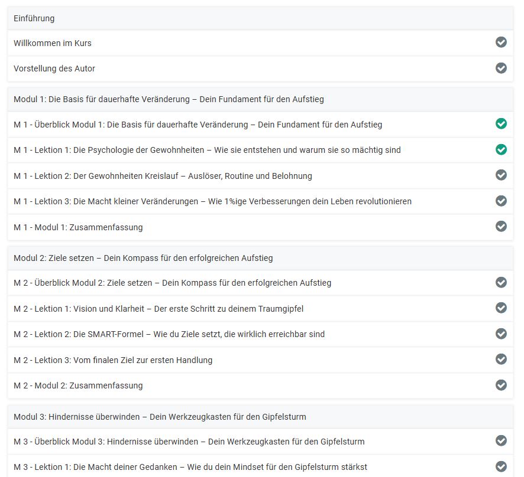Toggle completion for SMART-Formel lesson
The image size is (524, 477).
[501, 334]
